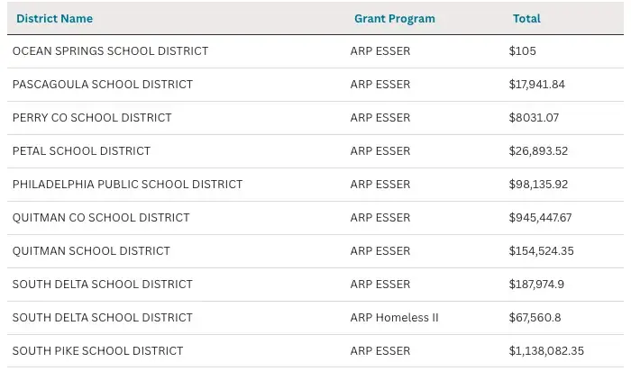Image resolution: width=631 pixels, height=371 pixels.
Task: Select Perry Co School District cell
Action: point(92,118)
